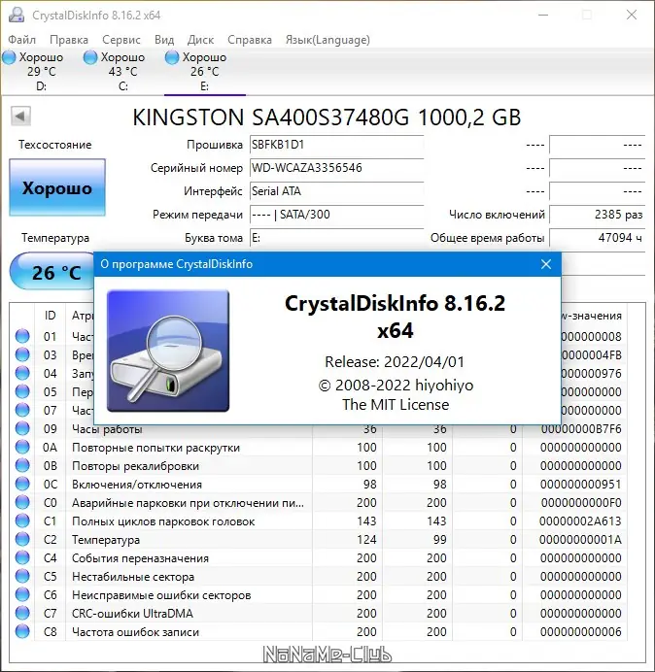Go to previous disk with left arrow

tap(20, 116)
